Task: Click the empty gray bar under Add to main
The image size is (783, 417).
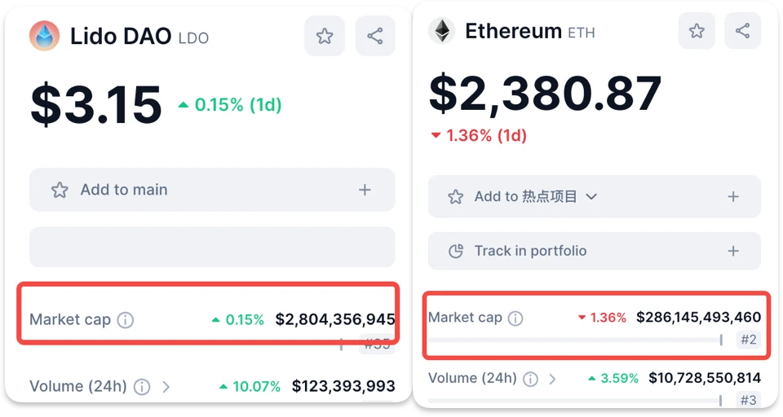Action: (x=212, y=247)
